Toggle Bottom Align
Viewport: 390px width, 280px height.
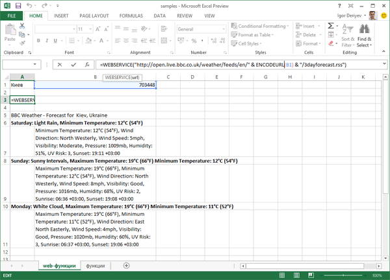[x=135, y=30]
